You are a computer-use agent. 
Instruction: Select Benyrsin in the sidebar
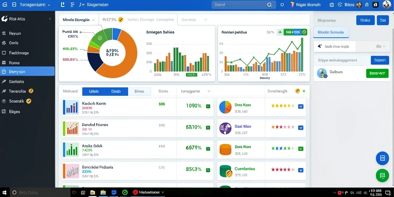tap(27, 71)
